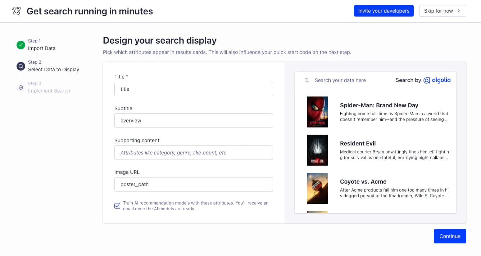Click the Train AI recommendation models description text
The height and width of the screenshot is (256, 481).
[196, 206]
